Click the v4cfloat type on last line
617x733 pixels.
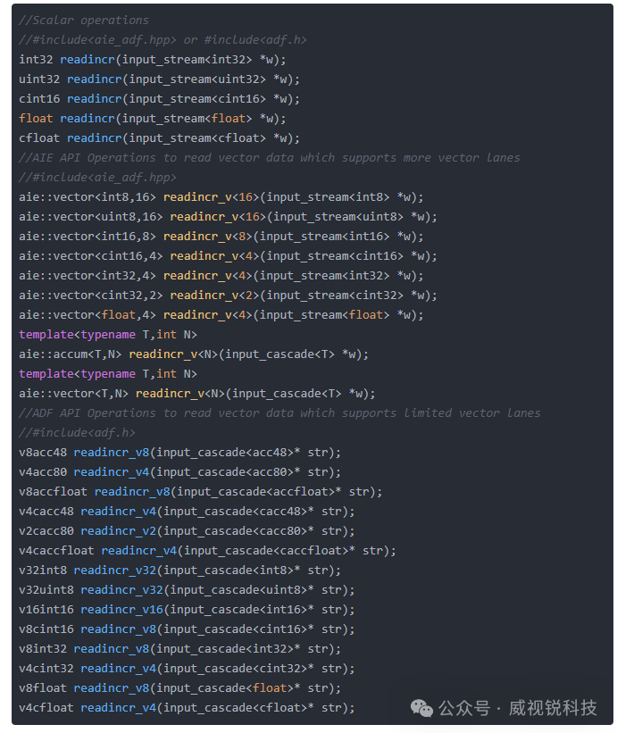pos(46,707)
